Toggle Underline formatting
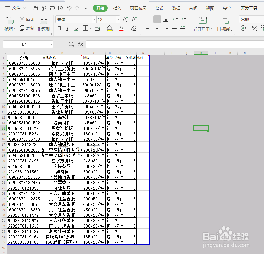 point(76,28)
